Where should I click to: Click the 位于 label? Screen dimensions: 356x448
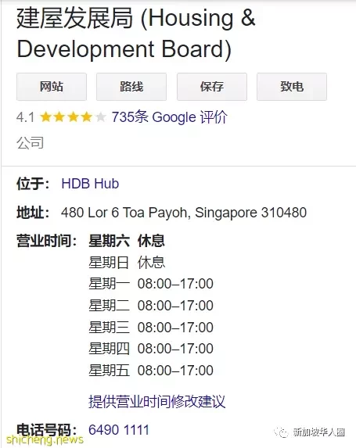(33, 184)
